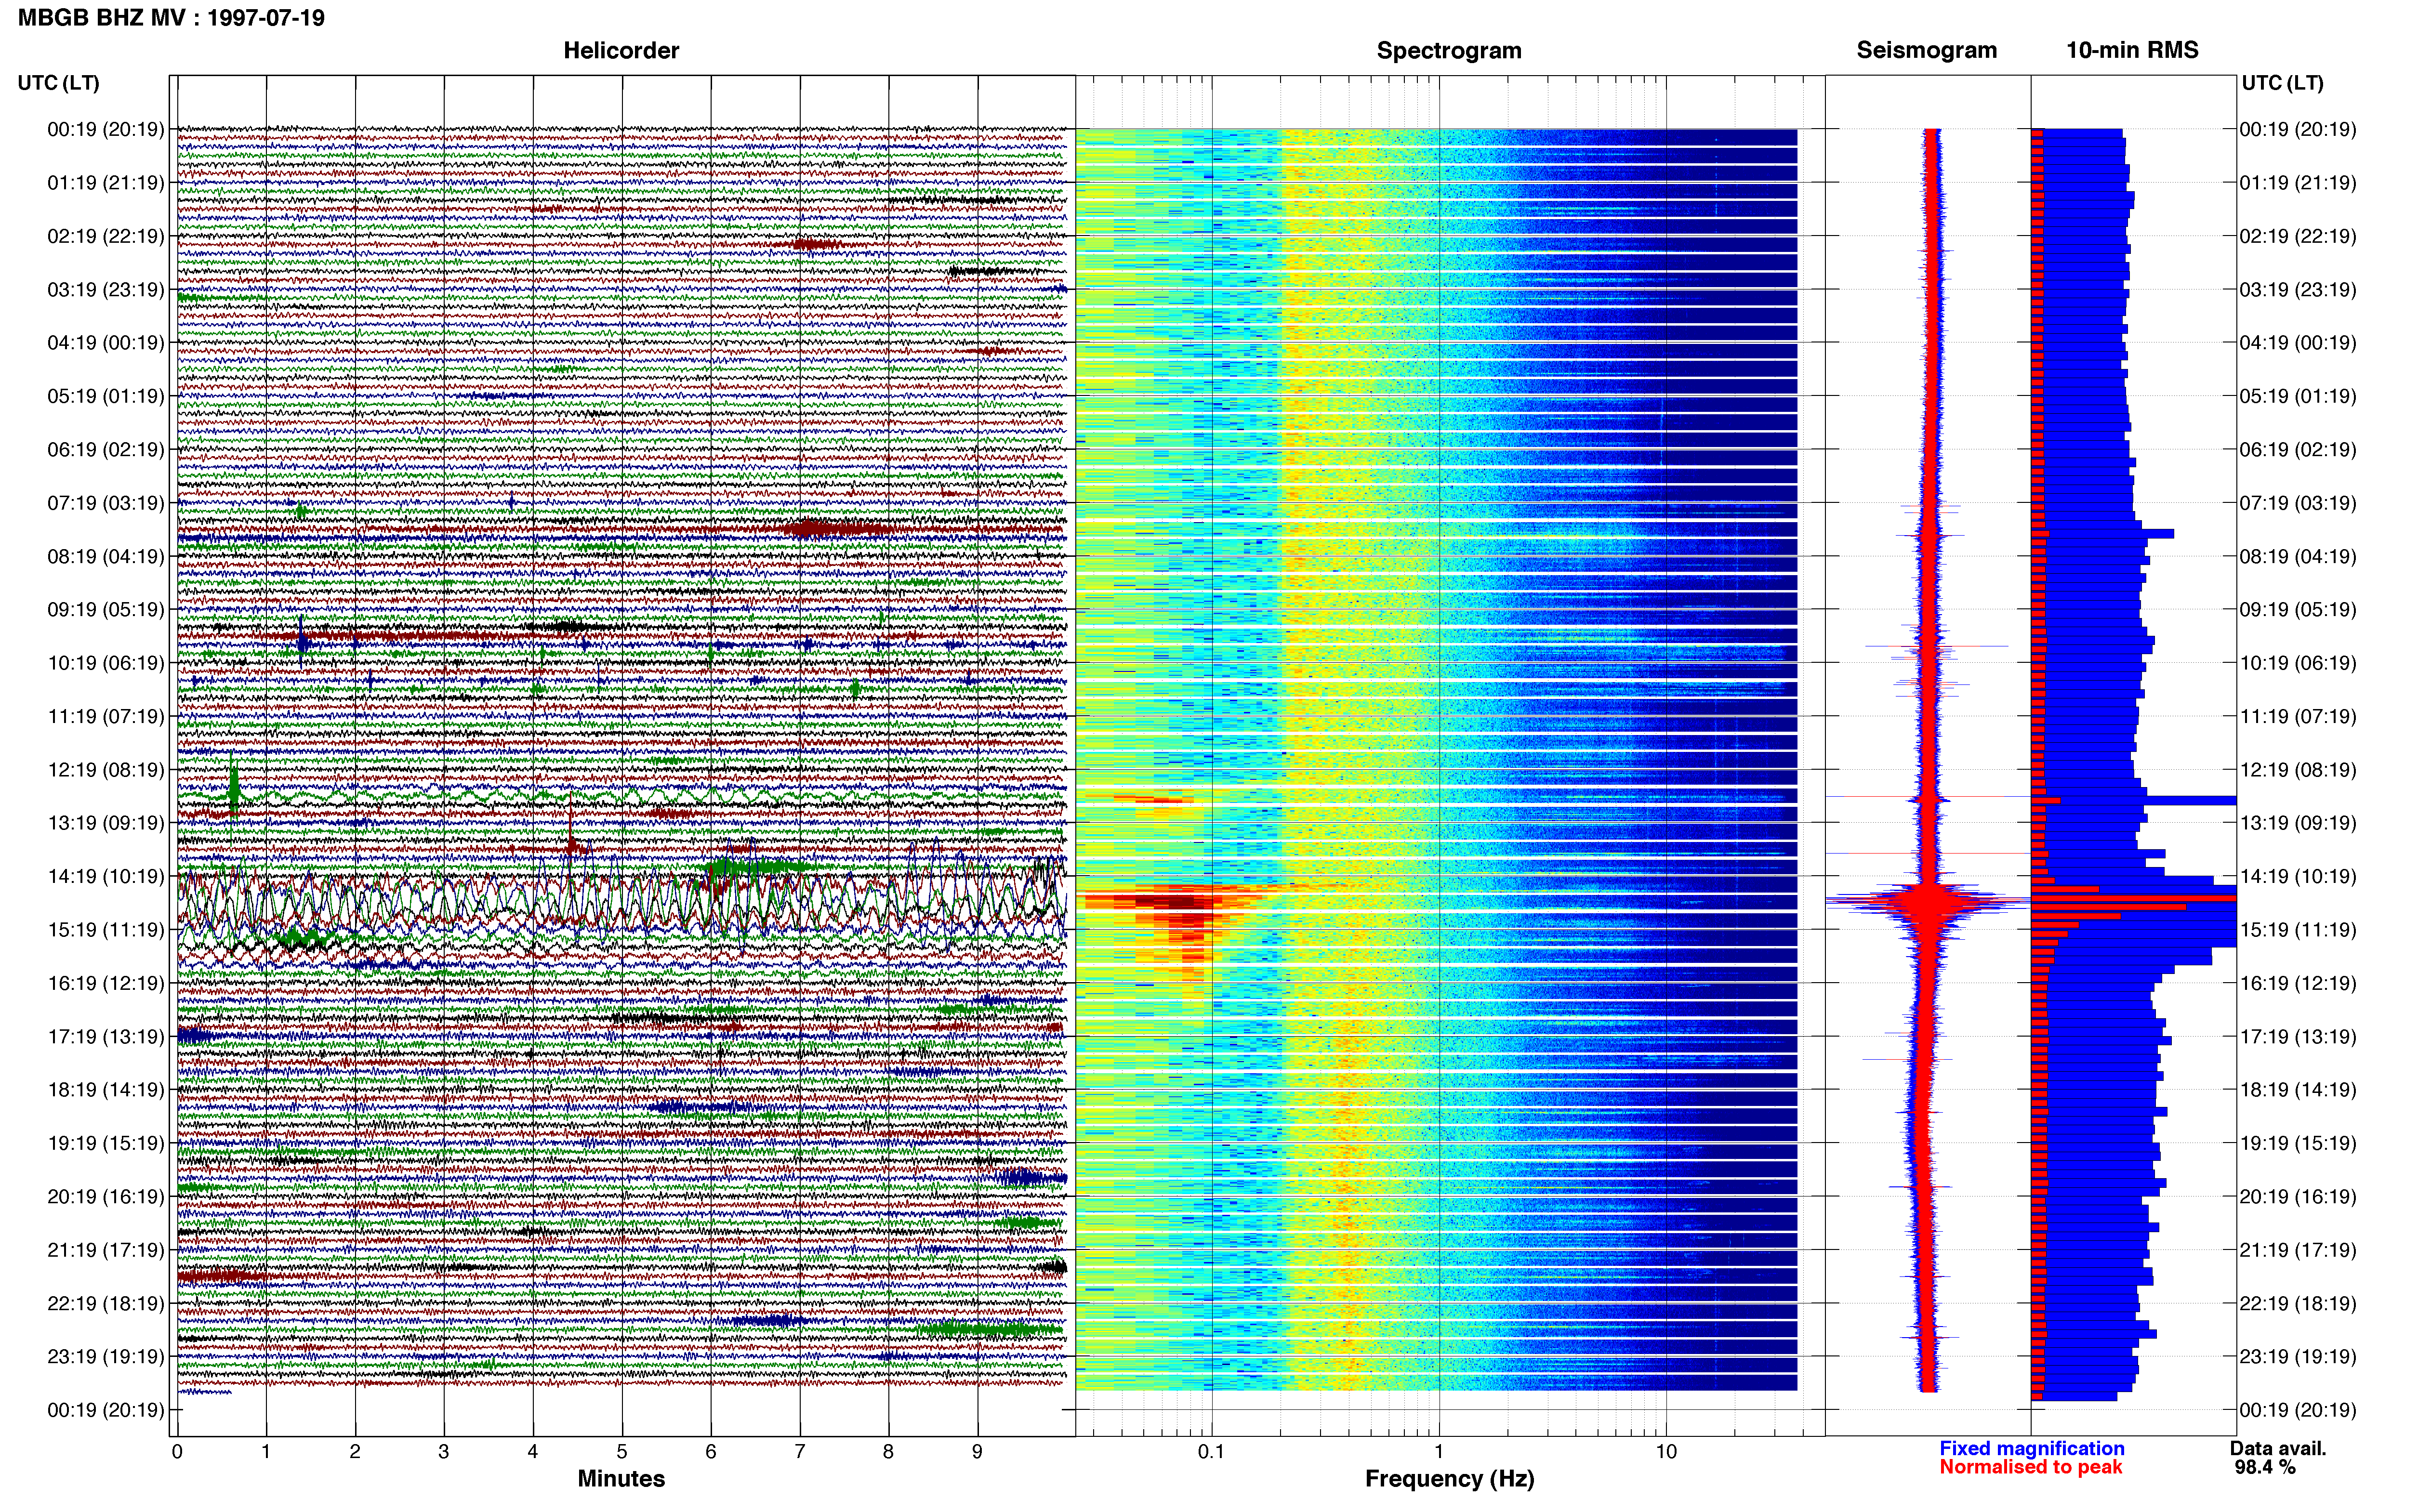Image resolution: width=2418 pixels, height=1512 pixels.
Task: Click right-axis time label '05:19 (01:19)'
Action: tap(2298, 396)
